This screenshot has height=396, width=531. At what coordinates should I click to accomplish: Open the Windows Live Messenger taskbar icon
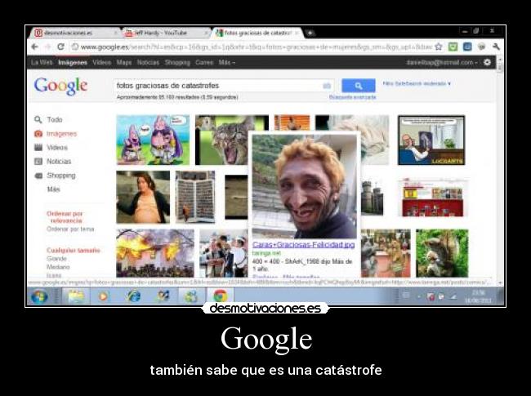191,296
